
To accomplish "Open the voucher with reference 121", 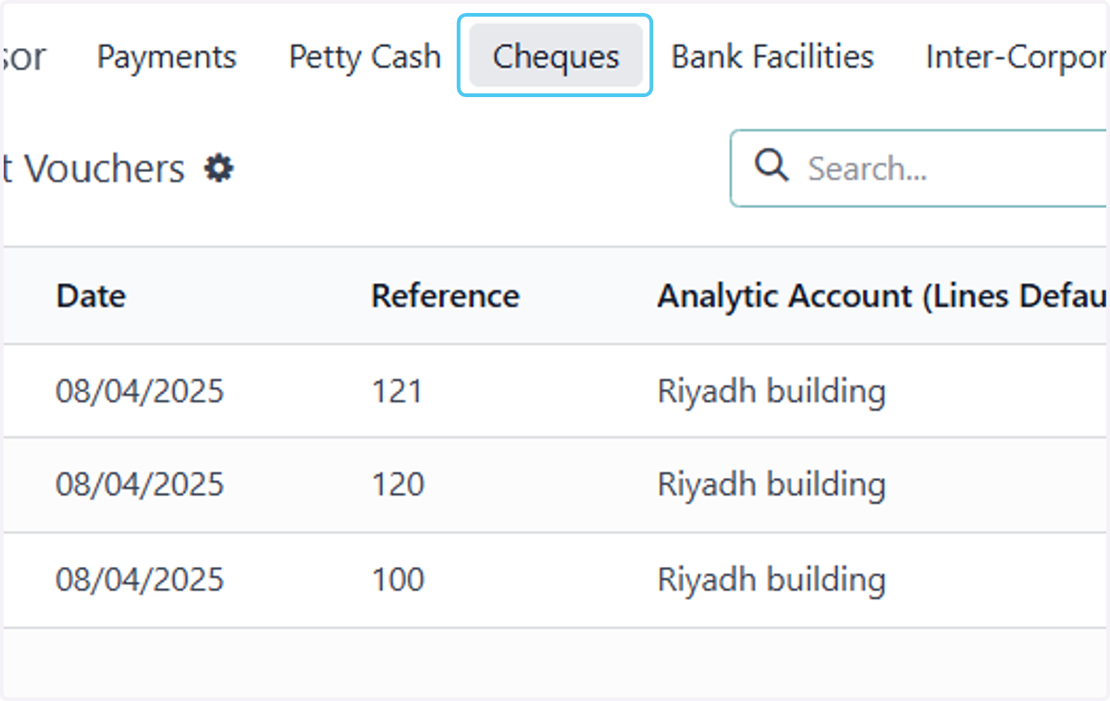I will 397,391.
